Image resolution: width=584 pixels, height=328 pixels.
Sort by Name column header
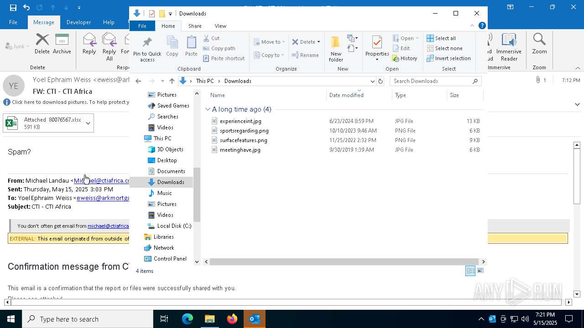coord(267,95)
